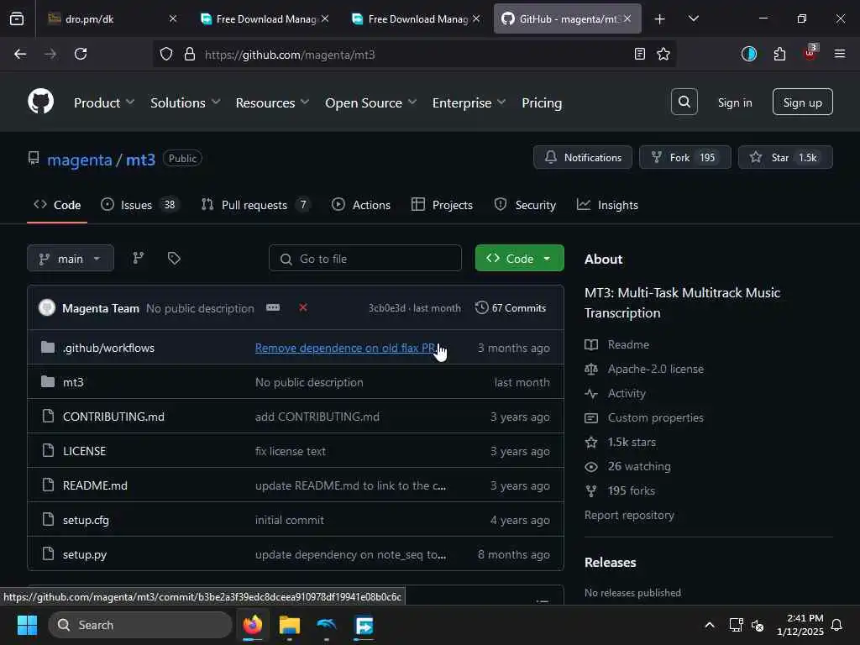Expand the Resources menu

coord(273,102)
